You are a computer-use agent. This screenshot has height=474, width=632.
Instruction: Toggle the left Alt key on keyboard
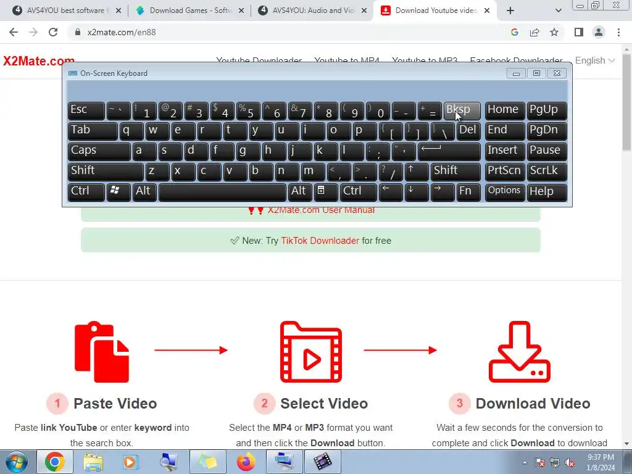(144, 192)
